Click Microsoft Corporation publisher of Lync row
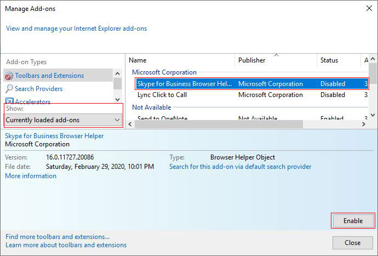This screenshot has height=256, width=378. coord(271,95)
